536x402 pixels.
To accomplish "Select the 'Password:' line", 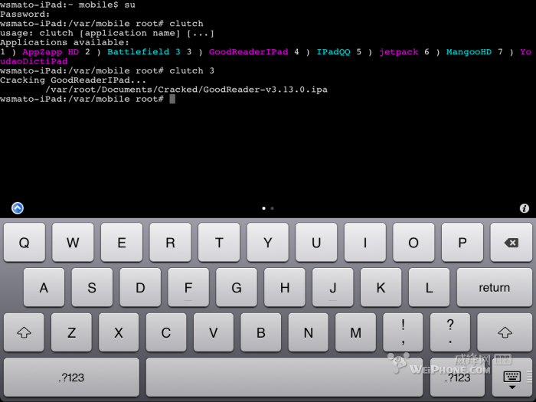I will [25, 15].
